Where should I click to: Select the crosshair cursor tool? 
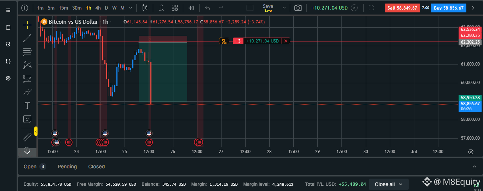coord(27,25)
